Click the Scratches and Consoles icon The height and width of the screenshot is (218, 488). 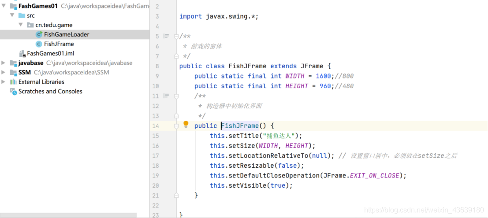pyautogui.click(x=13, y=92)
